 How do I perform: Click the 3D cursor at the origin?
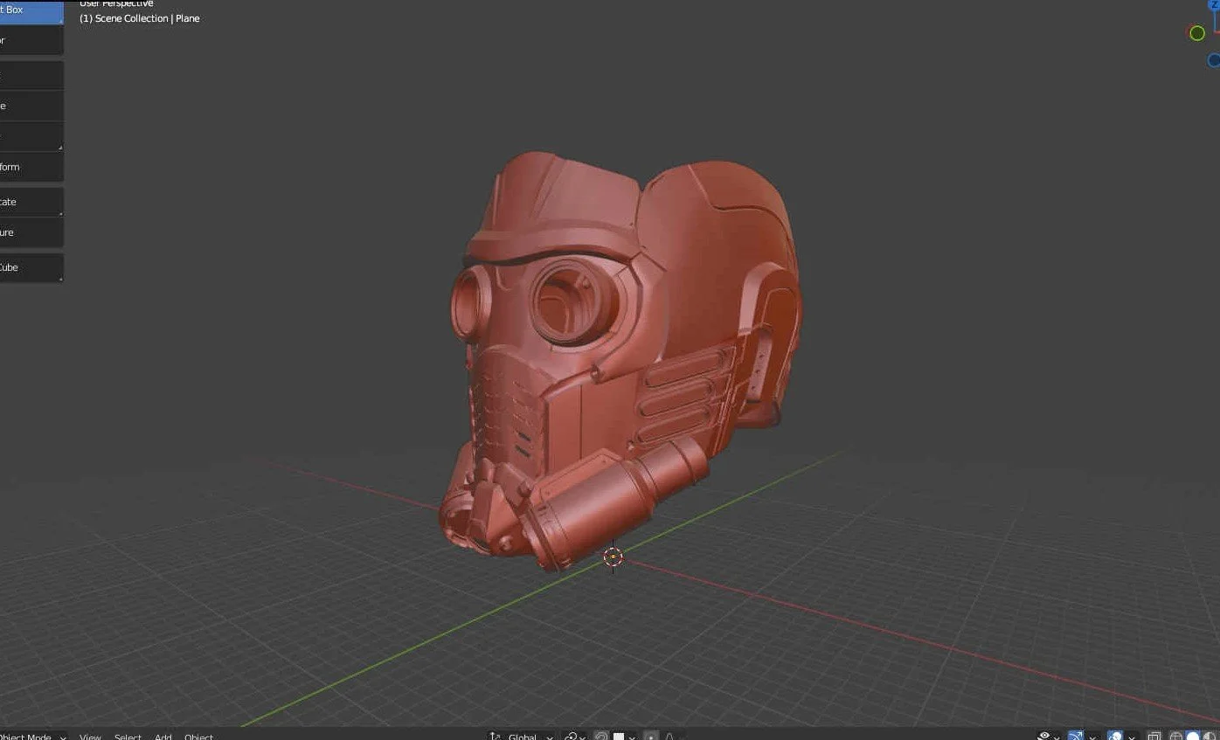click(613, 557)
